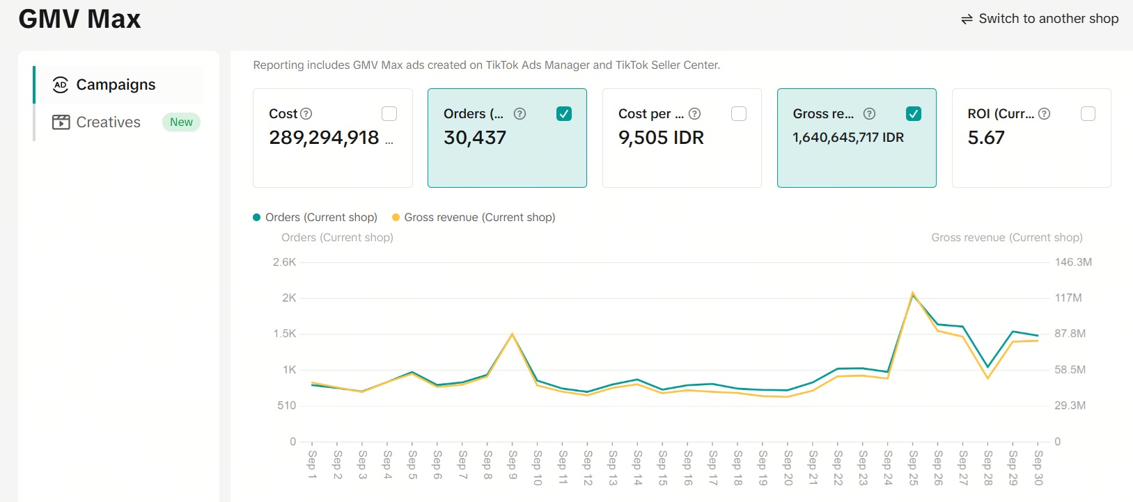Click the 146.3M right axis label

point(1073,262)
